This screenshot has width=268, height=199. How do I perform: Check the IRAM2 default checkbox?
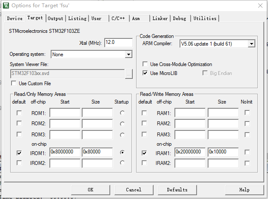(x=144, y=163)
